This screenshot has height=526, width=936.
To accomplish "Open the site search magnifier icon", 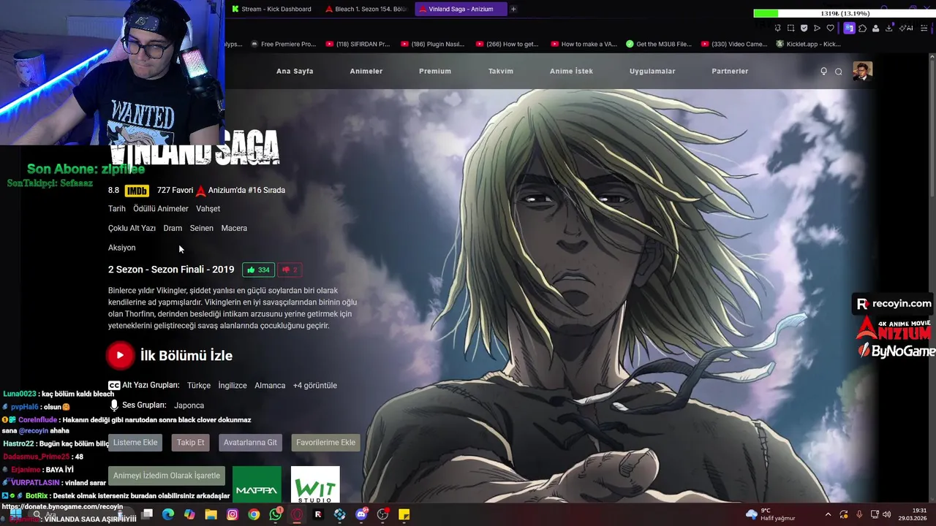I will [x=839, y=71].
